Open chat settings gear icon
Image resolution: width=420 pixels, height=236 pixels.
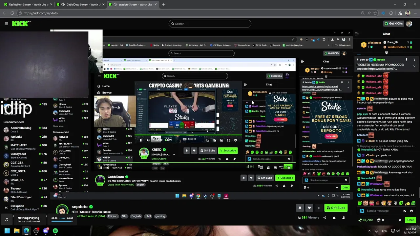coord(400,220)
